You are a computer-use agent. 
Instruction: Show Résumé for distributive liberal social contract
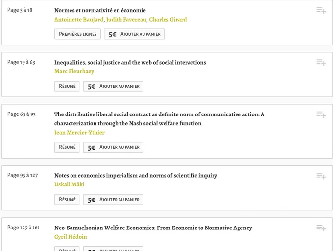67,147
